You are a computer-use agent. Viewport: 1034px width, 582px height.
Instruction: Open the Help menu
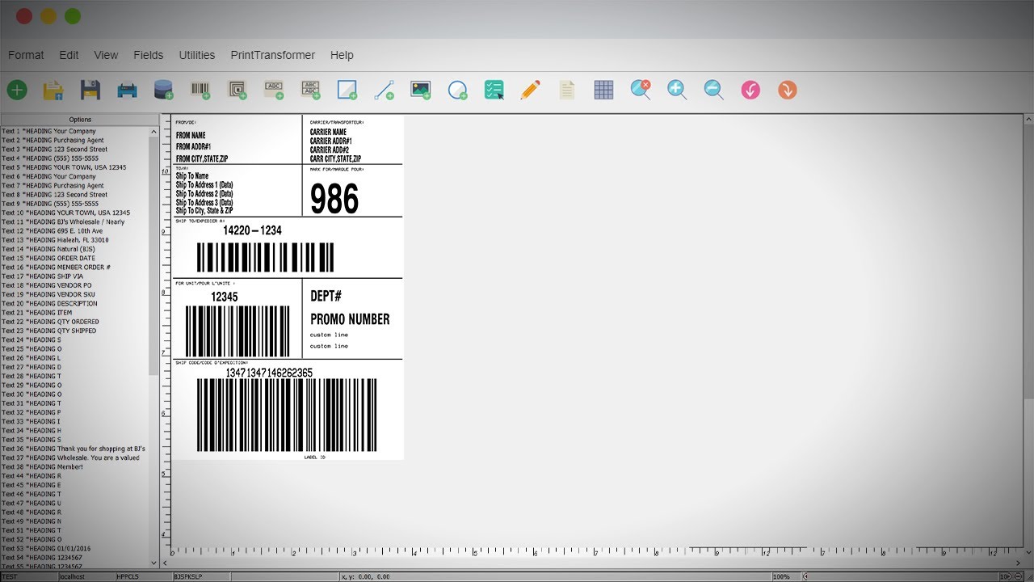[342, 55]
